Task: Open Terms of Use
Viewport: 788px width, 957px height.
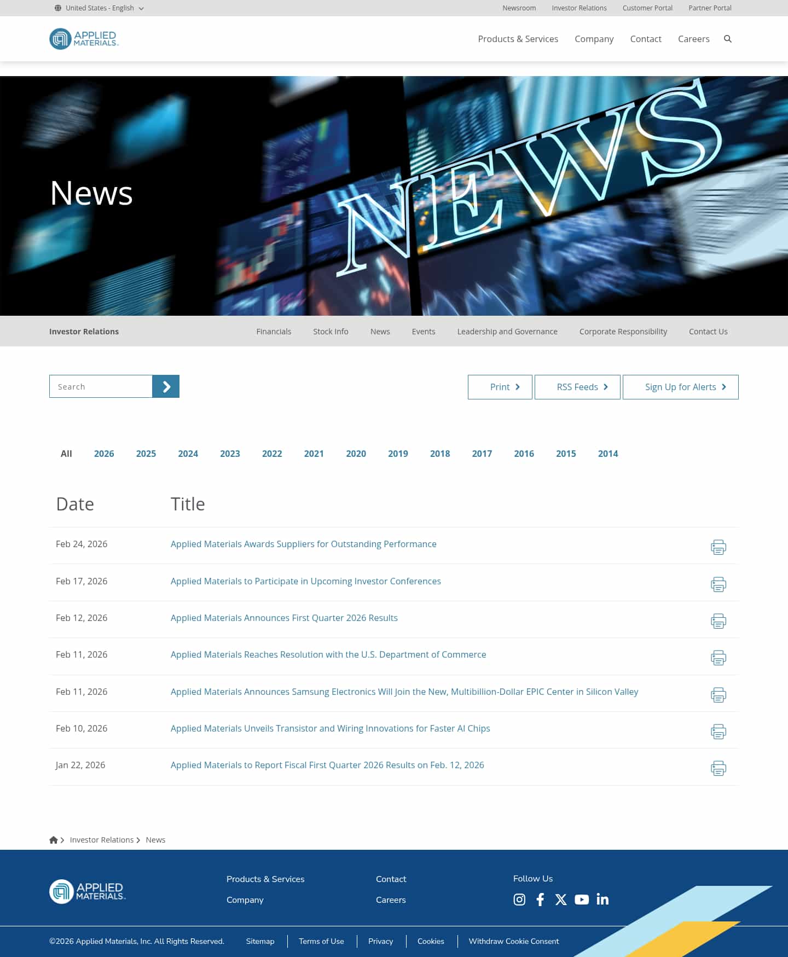Action: [x=321, y=941]
